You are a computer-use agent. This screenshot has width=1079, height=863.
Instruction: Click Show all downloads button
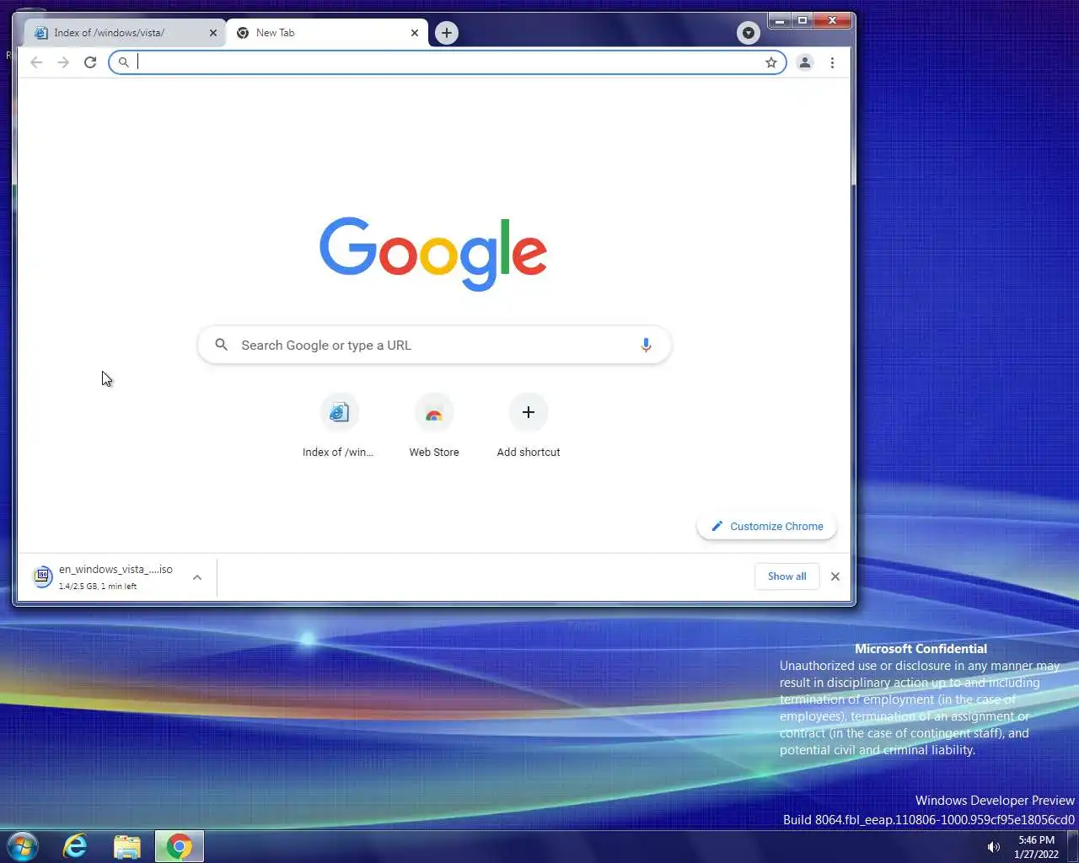coord(786,576)
